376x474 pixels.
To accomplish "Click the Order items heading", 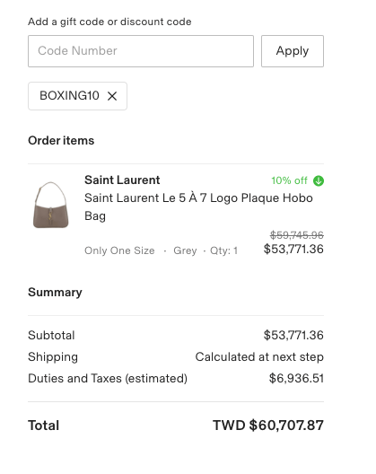I will click(x=61, y=141).
